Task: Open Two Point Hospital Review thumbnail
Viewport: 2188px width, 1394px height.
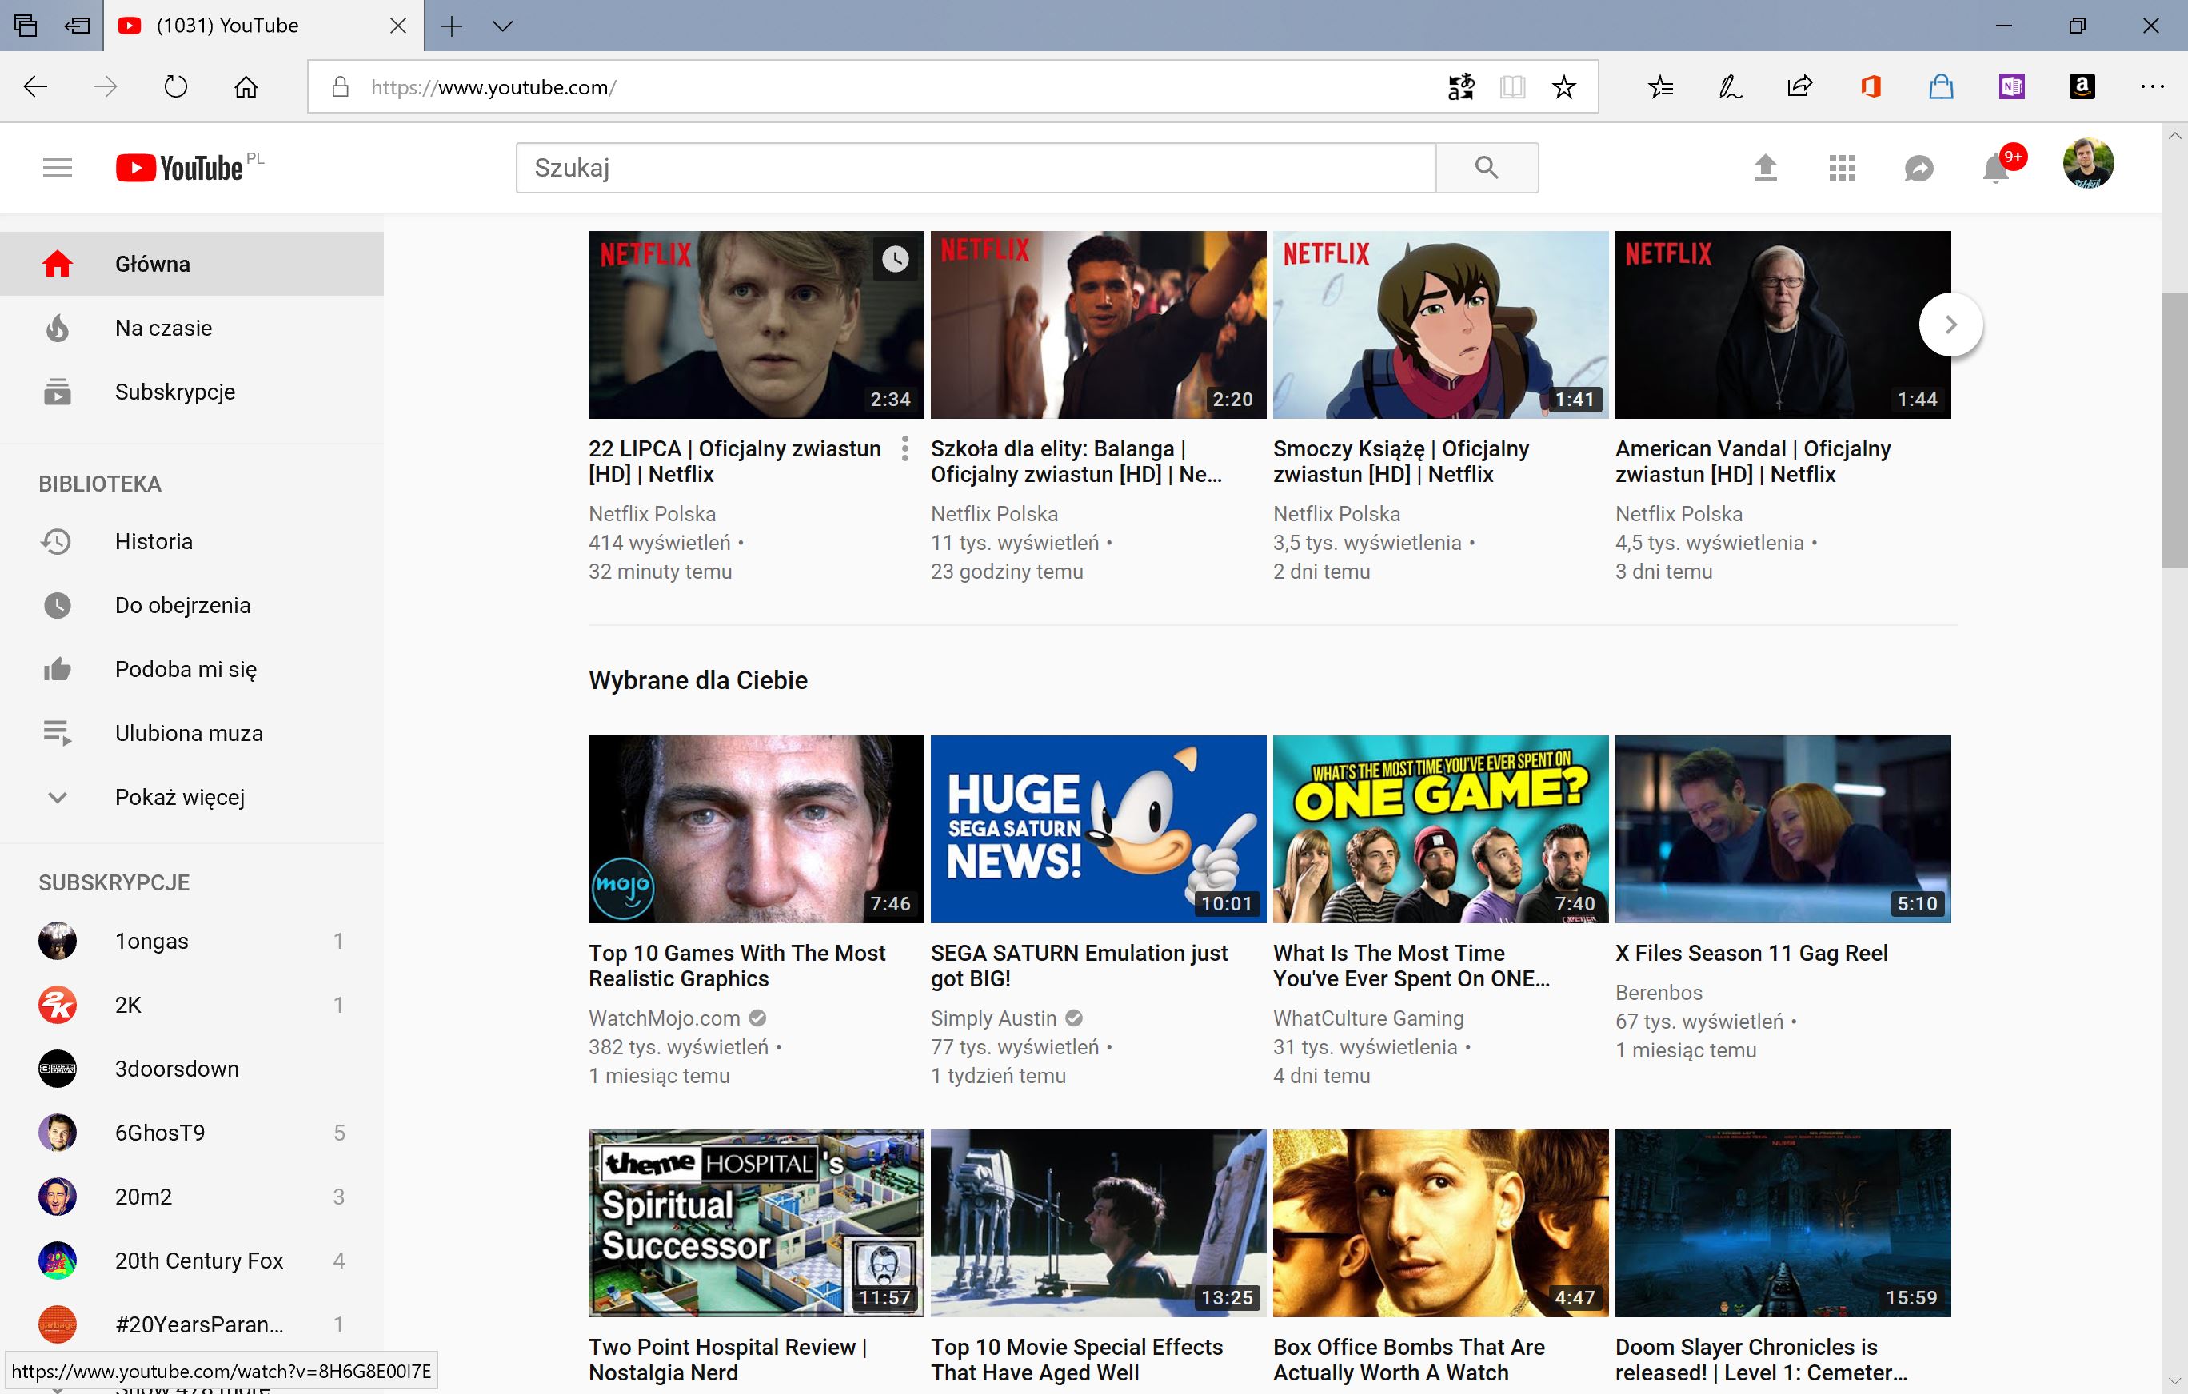Action: [756, 1223]
